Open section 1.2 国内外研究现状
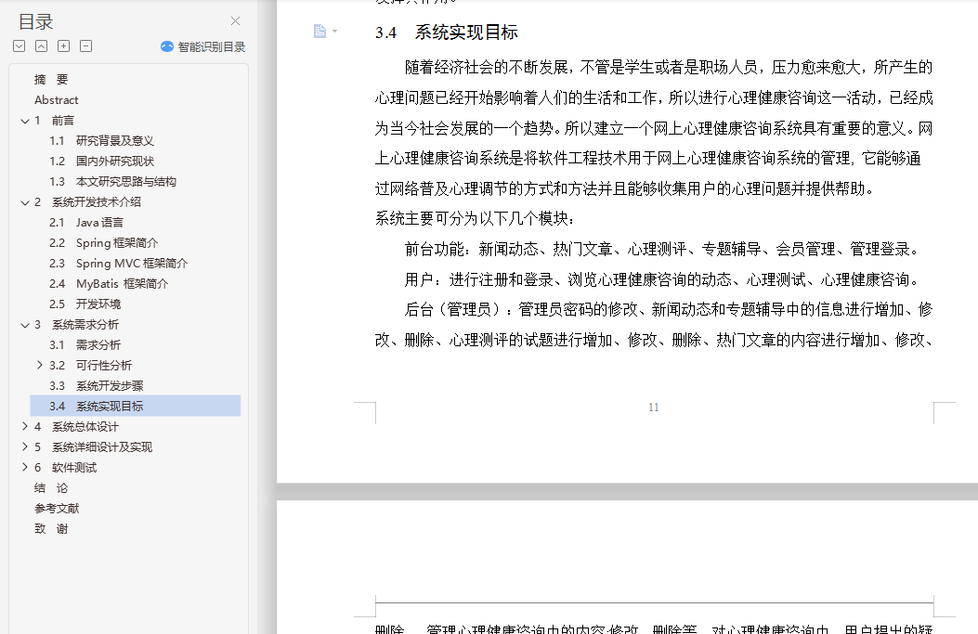978x634 pixels. 101,161
